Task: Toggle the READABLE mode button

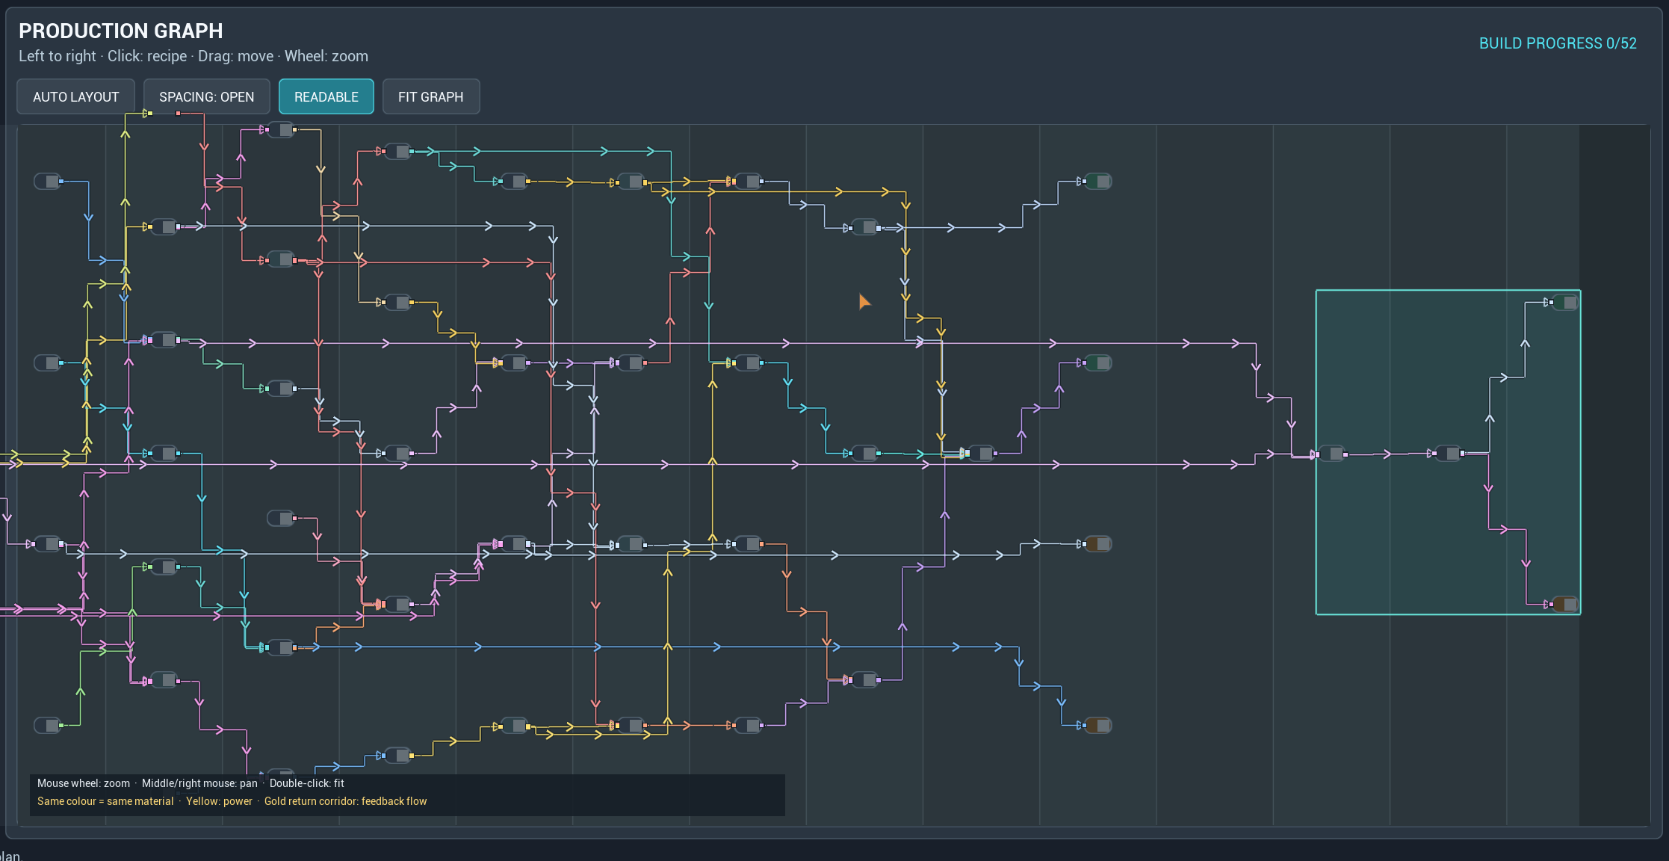Action: 326,96
